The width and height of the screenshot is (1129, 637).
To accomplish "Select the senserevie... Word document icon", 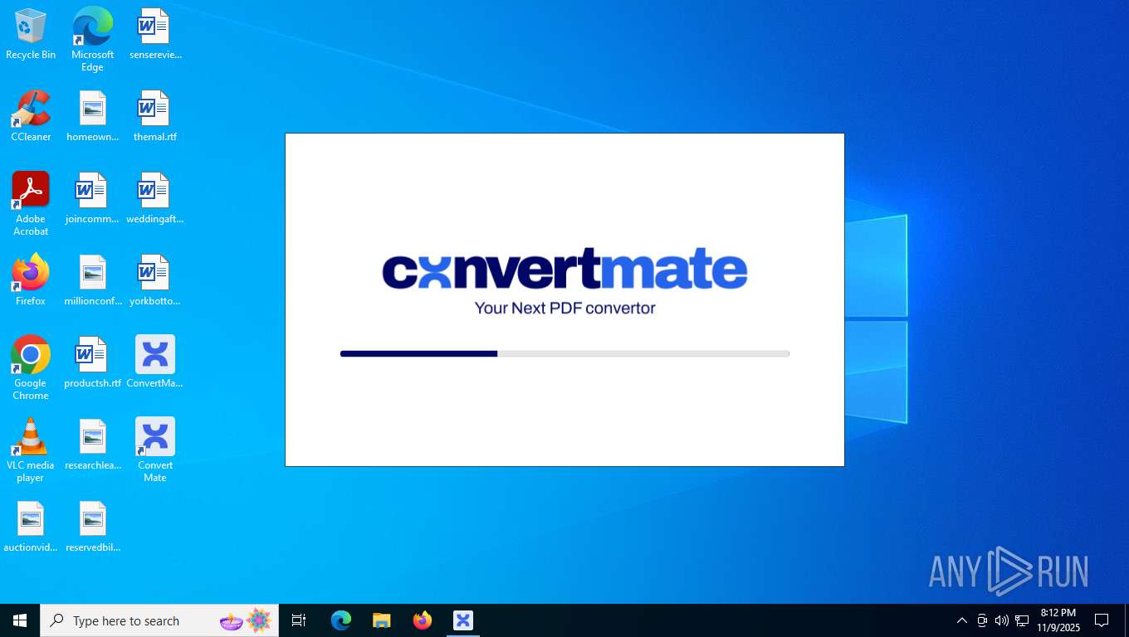I will point(154,35).
